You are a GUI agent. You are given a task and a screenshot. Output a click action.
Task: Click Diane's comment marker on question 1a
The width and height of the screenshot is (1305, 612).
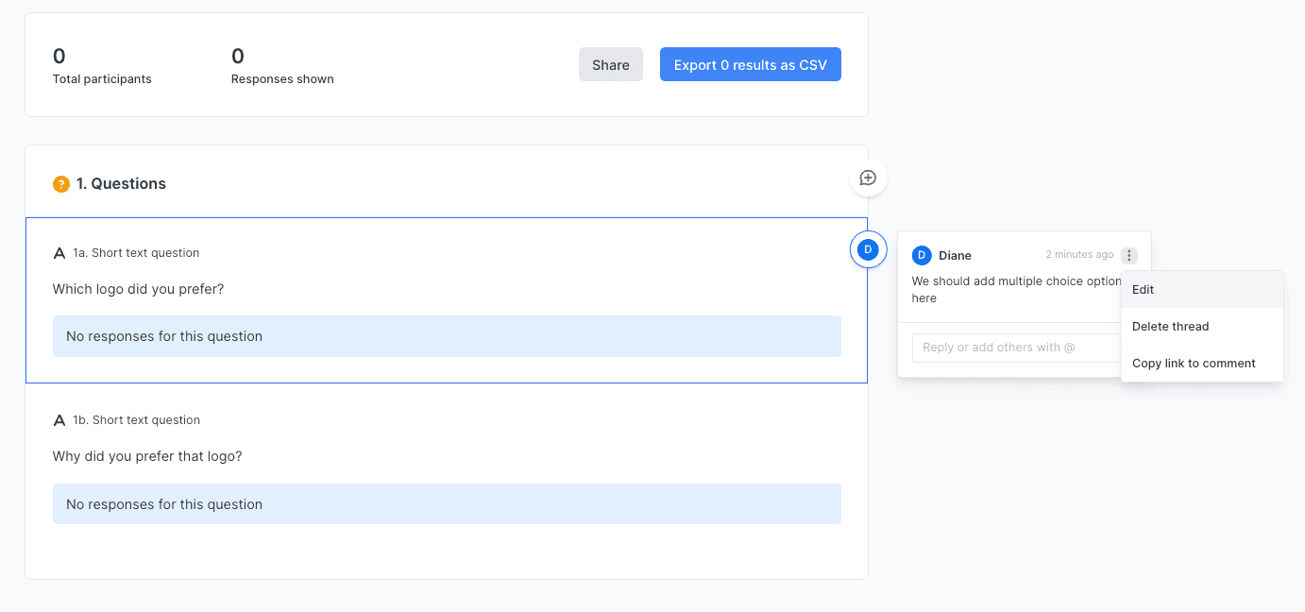(868, 249)
